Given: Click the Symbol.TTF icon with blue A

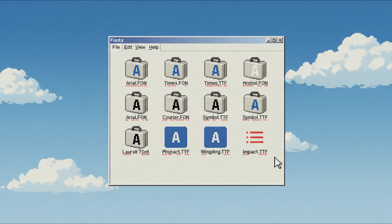Looking at the screenshot, I should (255, 104).
